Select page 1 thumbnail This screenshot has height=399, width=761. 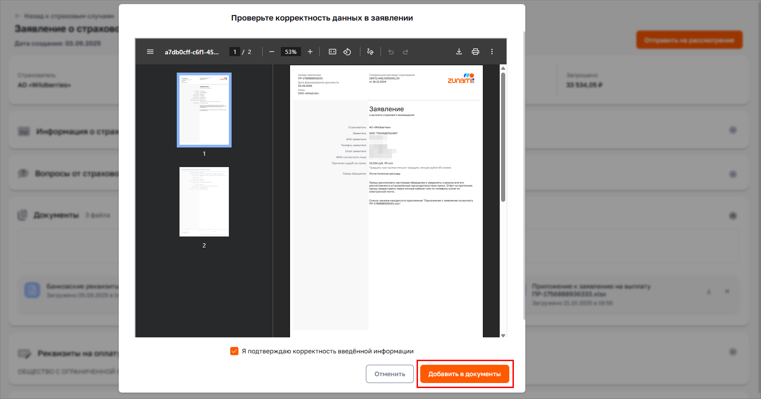coord(204,110)
